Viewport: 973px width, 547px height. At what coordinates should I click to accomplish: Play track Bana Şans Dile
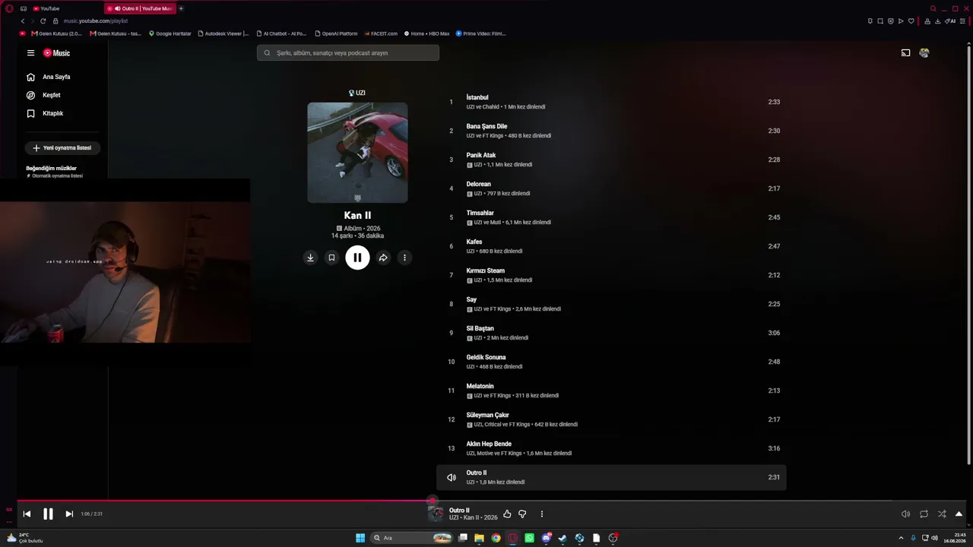tap(611, 131)
